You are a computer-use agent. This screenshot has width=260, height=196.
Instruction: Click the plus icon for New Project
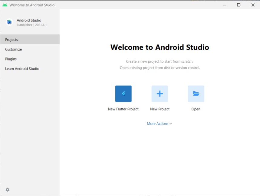pos(160,93)
